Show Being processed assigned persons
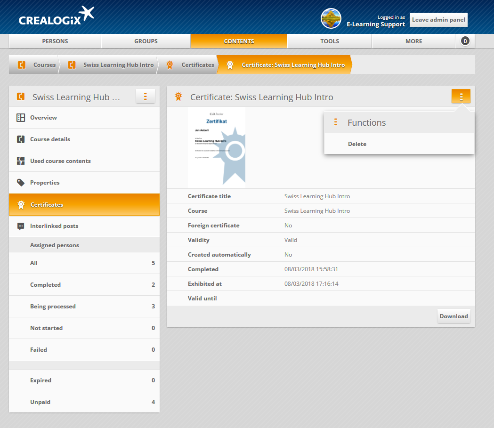The width and height of the screenshot is (494, 428). coord(84,307)
